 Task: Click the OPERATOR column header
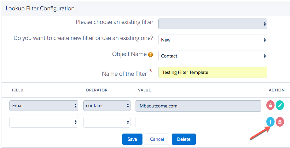(96, 90)
